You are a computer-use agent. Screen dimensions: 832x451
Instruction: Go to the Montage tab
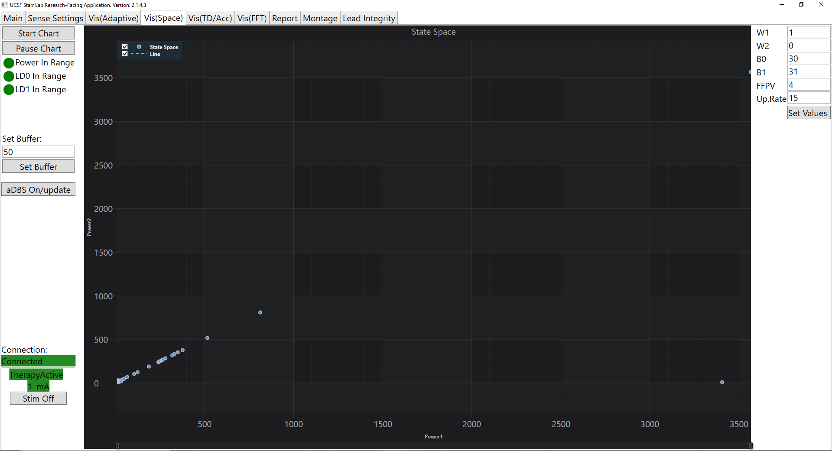click(320, 18)
